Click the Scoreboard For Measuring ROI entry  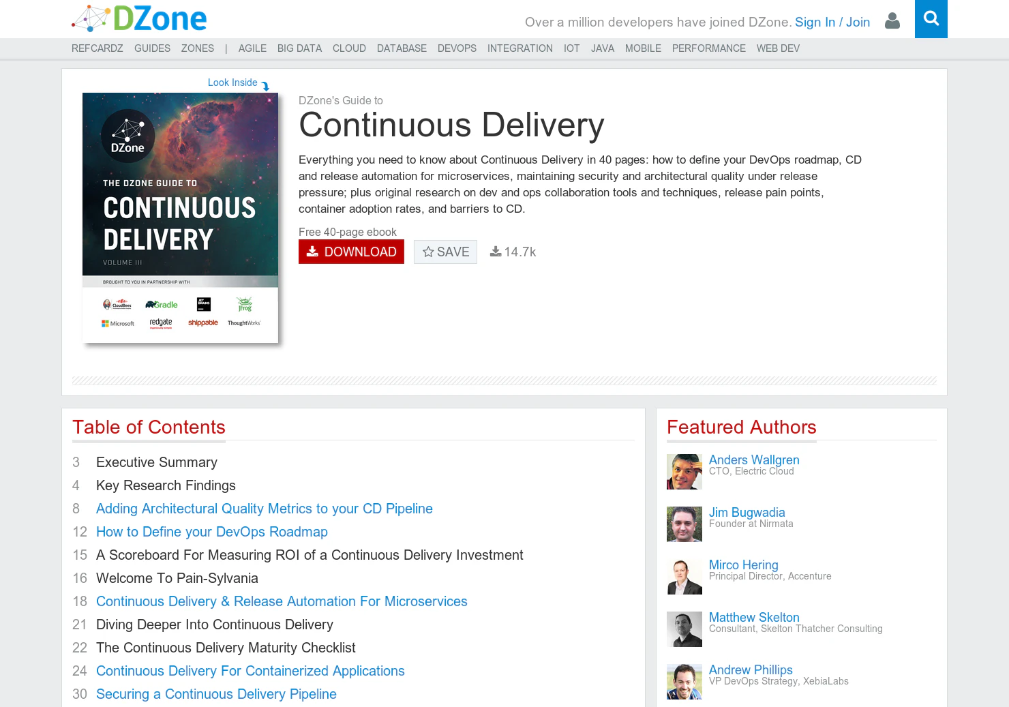[x=310, y=555]
